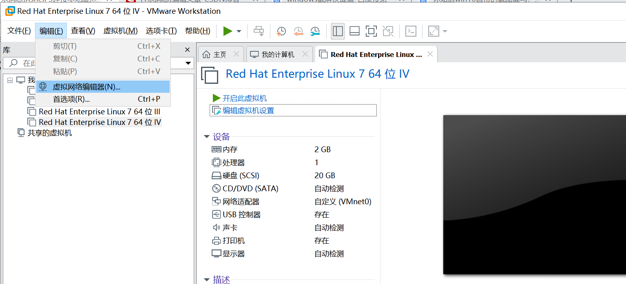Open 内存 memory device entry
This screenshot has width=626, height=284.
[230, 149]
